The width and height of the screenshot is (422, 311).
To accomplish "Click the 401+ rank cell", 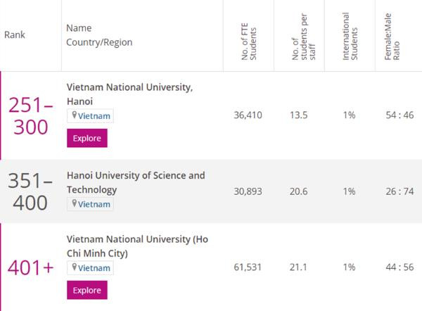I will point(30,267).
